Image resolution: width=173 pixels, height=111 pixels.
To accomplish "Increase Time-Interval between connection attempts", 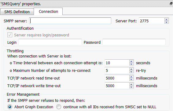I will pyautogui.click(x=131, y=61).
